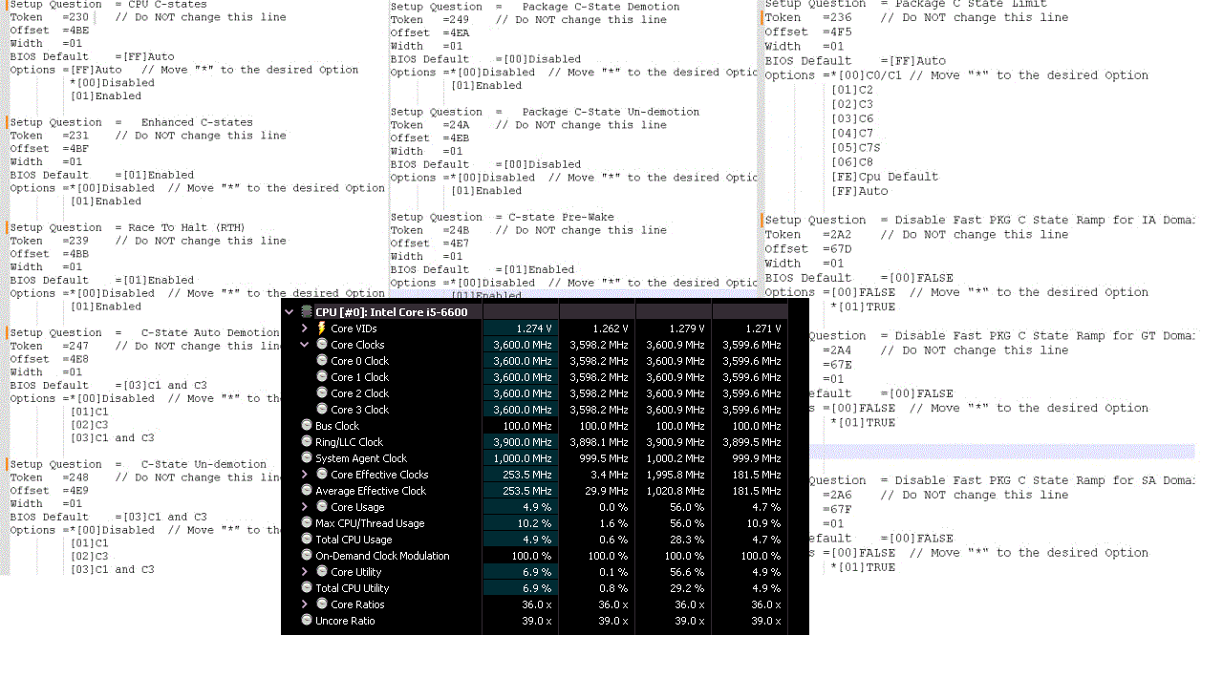Select the Core 3 Clock sensor row

coord(359,410)
